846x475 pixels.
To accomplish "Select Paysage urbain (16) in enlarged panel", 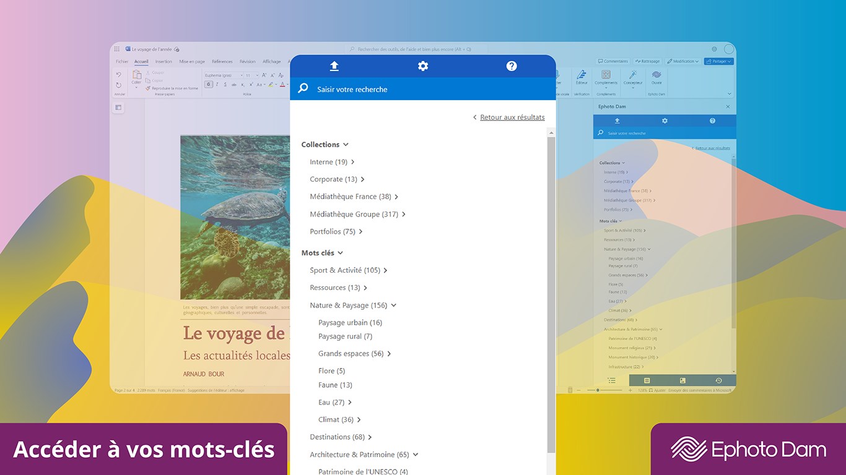I will (x=350, y=322).
